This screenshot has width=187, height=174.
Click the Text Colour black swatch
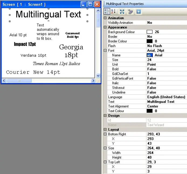click(150, 111)
